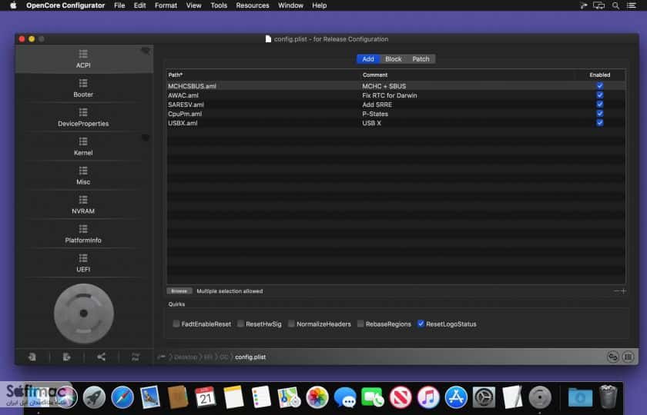Toggle Enabled checkbox for MCHCSBUS.aml

(x=600, y=85)
